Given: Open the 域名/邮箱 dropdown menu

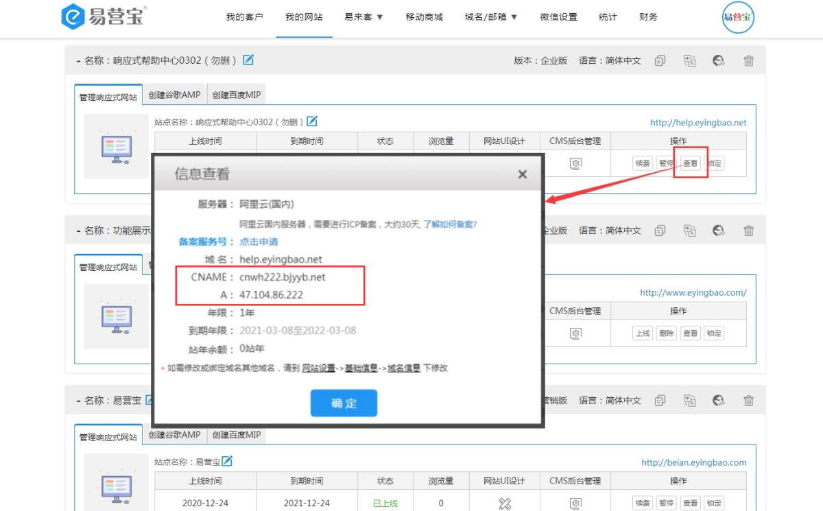Looking at the screenshot, I should click(490, 17).
